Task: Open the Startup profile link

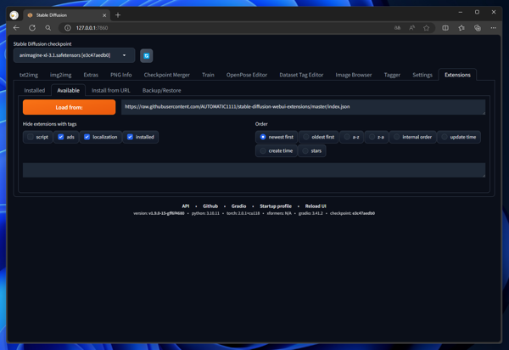Action: (x=276, y=206)
